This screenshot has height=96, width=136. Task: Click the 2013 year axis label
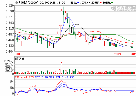(117, 54)
